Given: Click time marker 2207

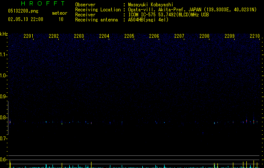Looking at the screenshot, I should pyautogui.click(x=179, y=36).
